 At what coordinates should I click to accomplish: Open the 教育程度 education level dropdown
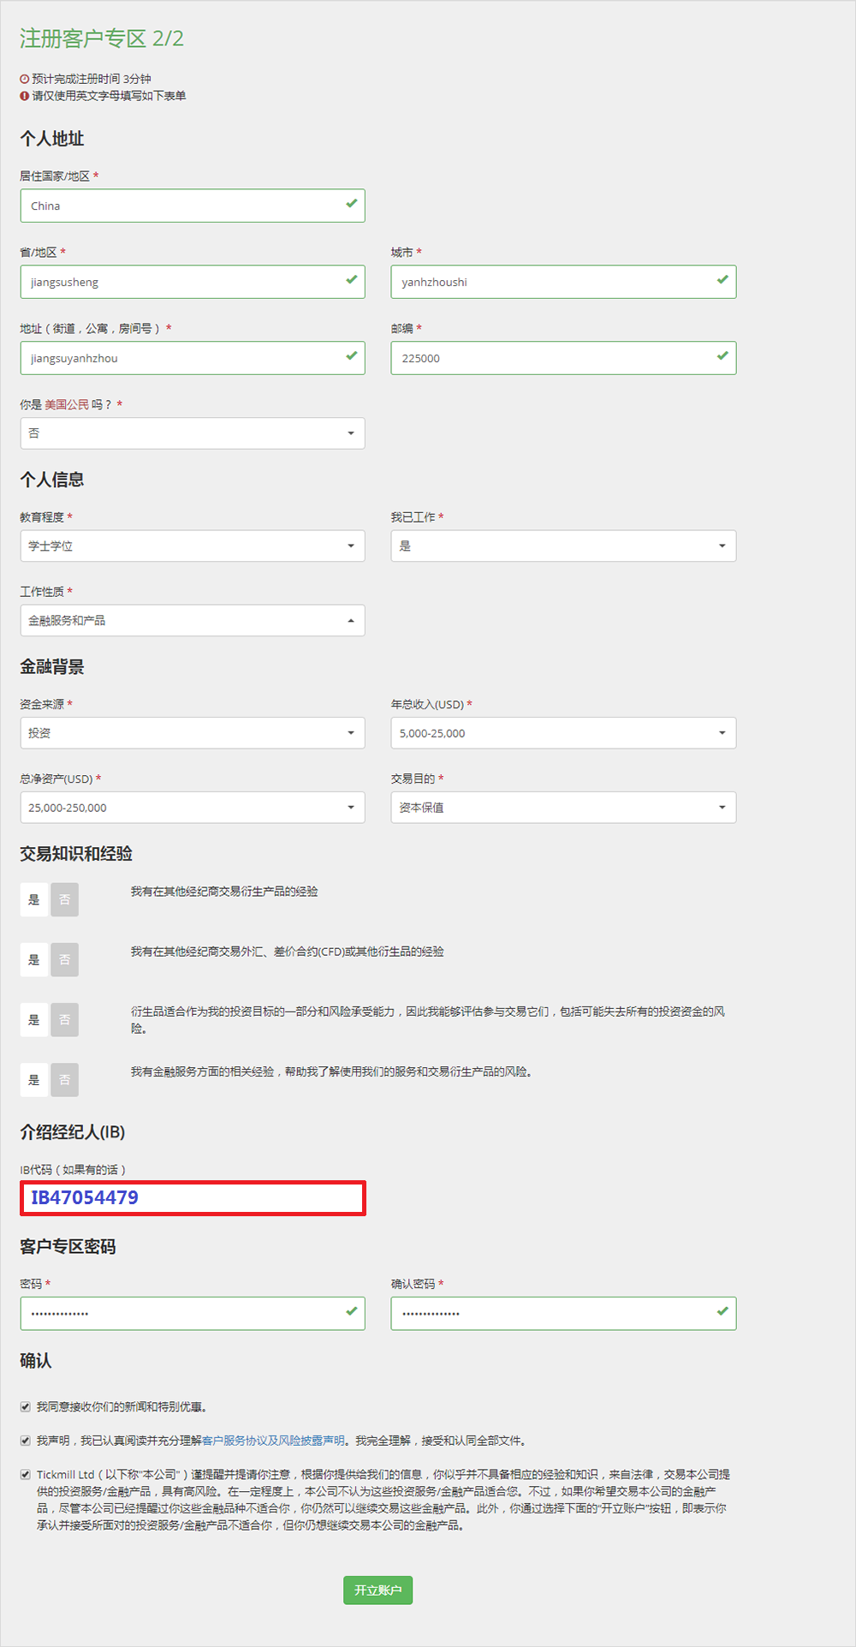pos(193,546)
